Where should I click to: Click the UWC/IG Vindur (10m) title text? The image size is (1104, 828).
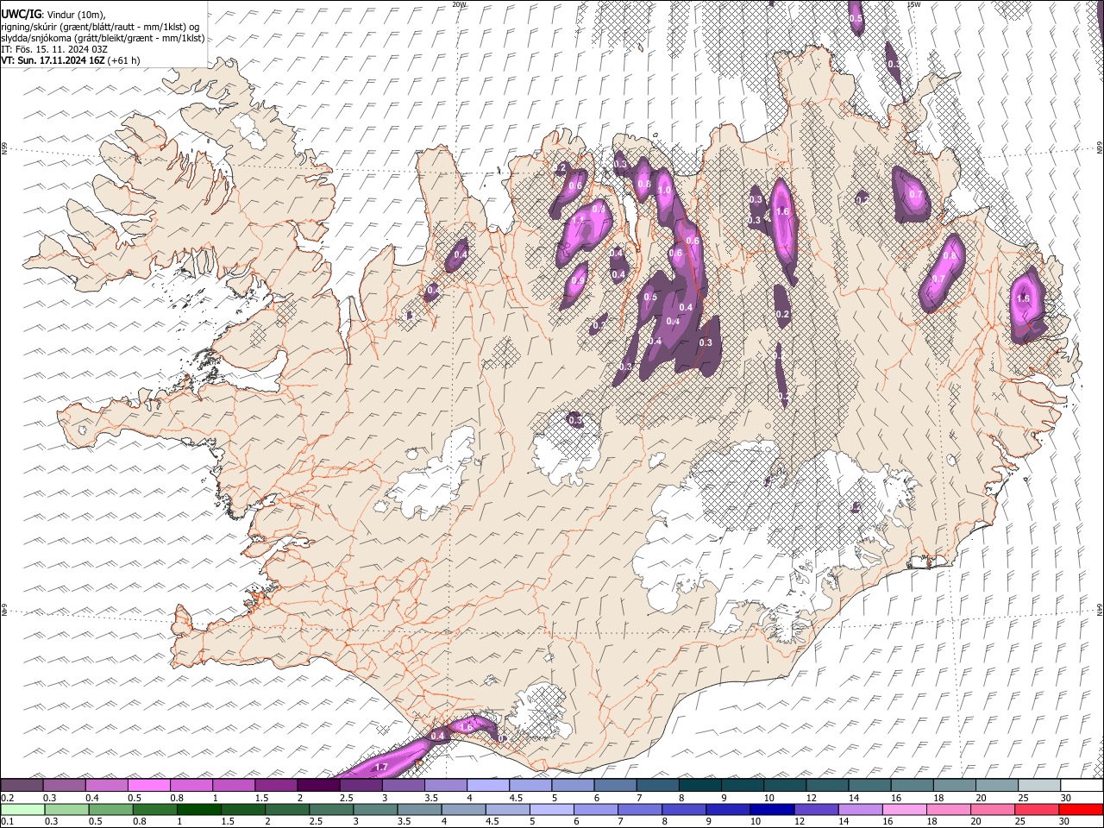53,14
